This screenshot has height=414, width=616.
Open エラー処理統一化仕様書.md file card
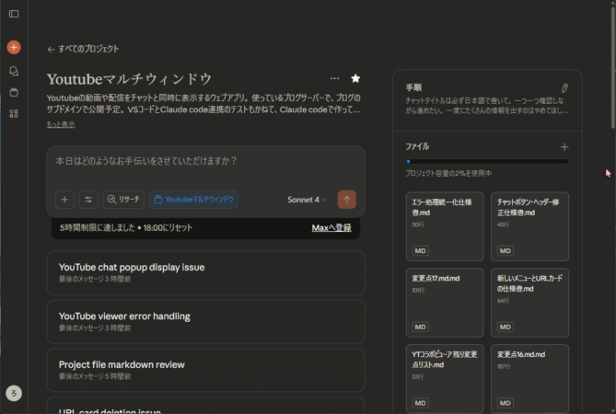pos(445,226)
